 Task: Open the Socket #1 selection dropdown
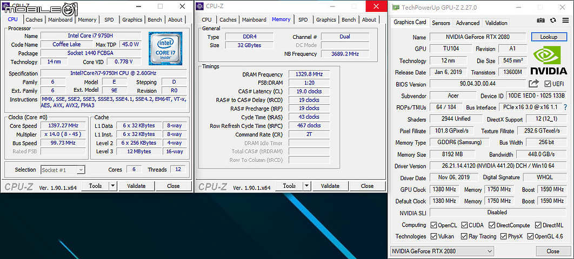pyautogui.click(x=81, y=170)
